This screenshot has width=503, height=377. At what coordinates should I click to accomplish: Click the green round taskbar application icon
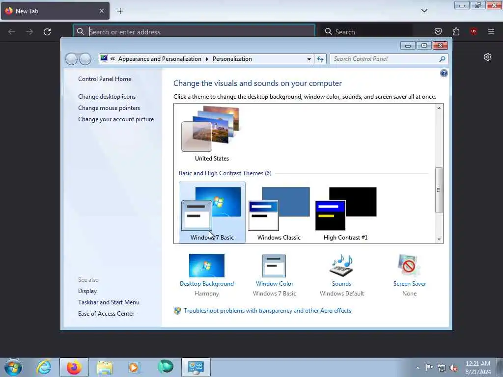click(x=166, y=367)
